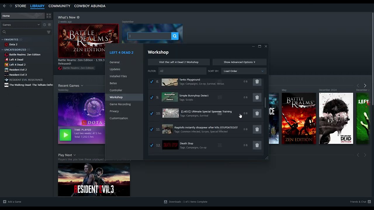Open Recent Games dropdown chevron
This screenshot has width=374, height=210.
(x=82, y=86)
